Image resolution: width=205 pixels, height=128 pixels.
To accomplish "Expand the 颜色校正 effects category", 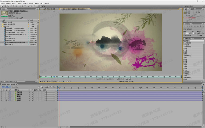I will point(184,74).
